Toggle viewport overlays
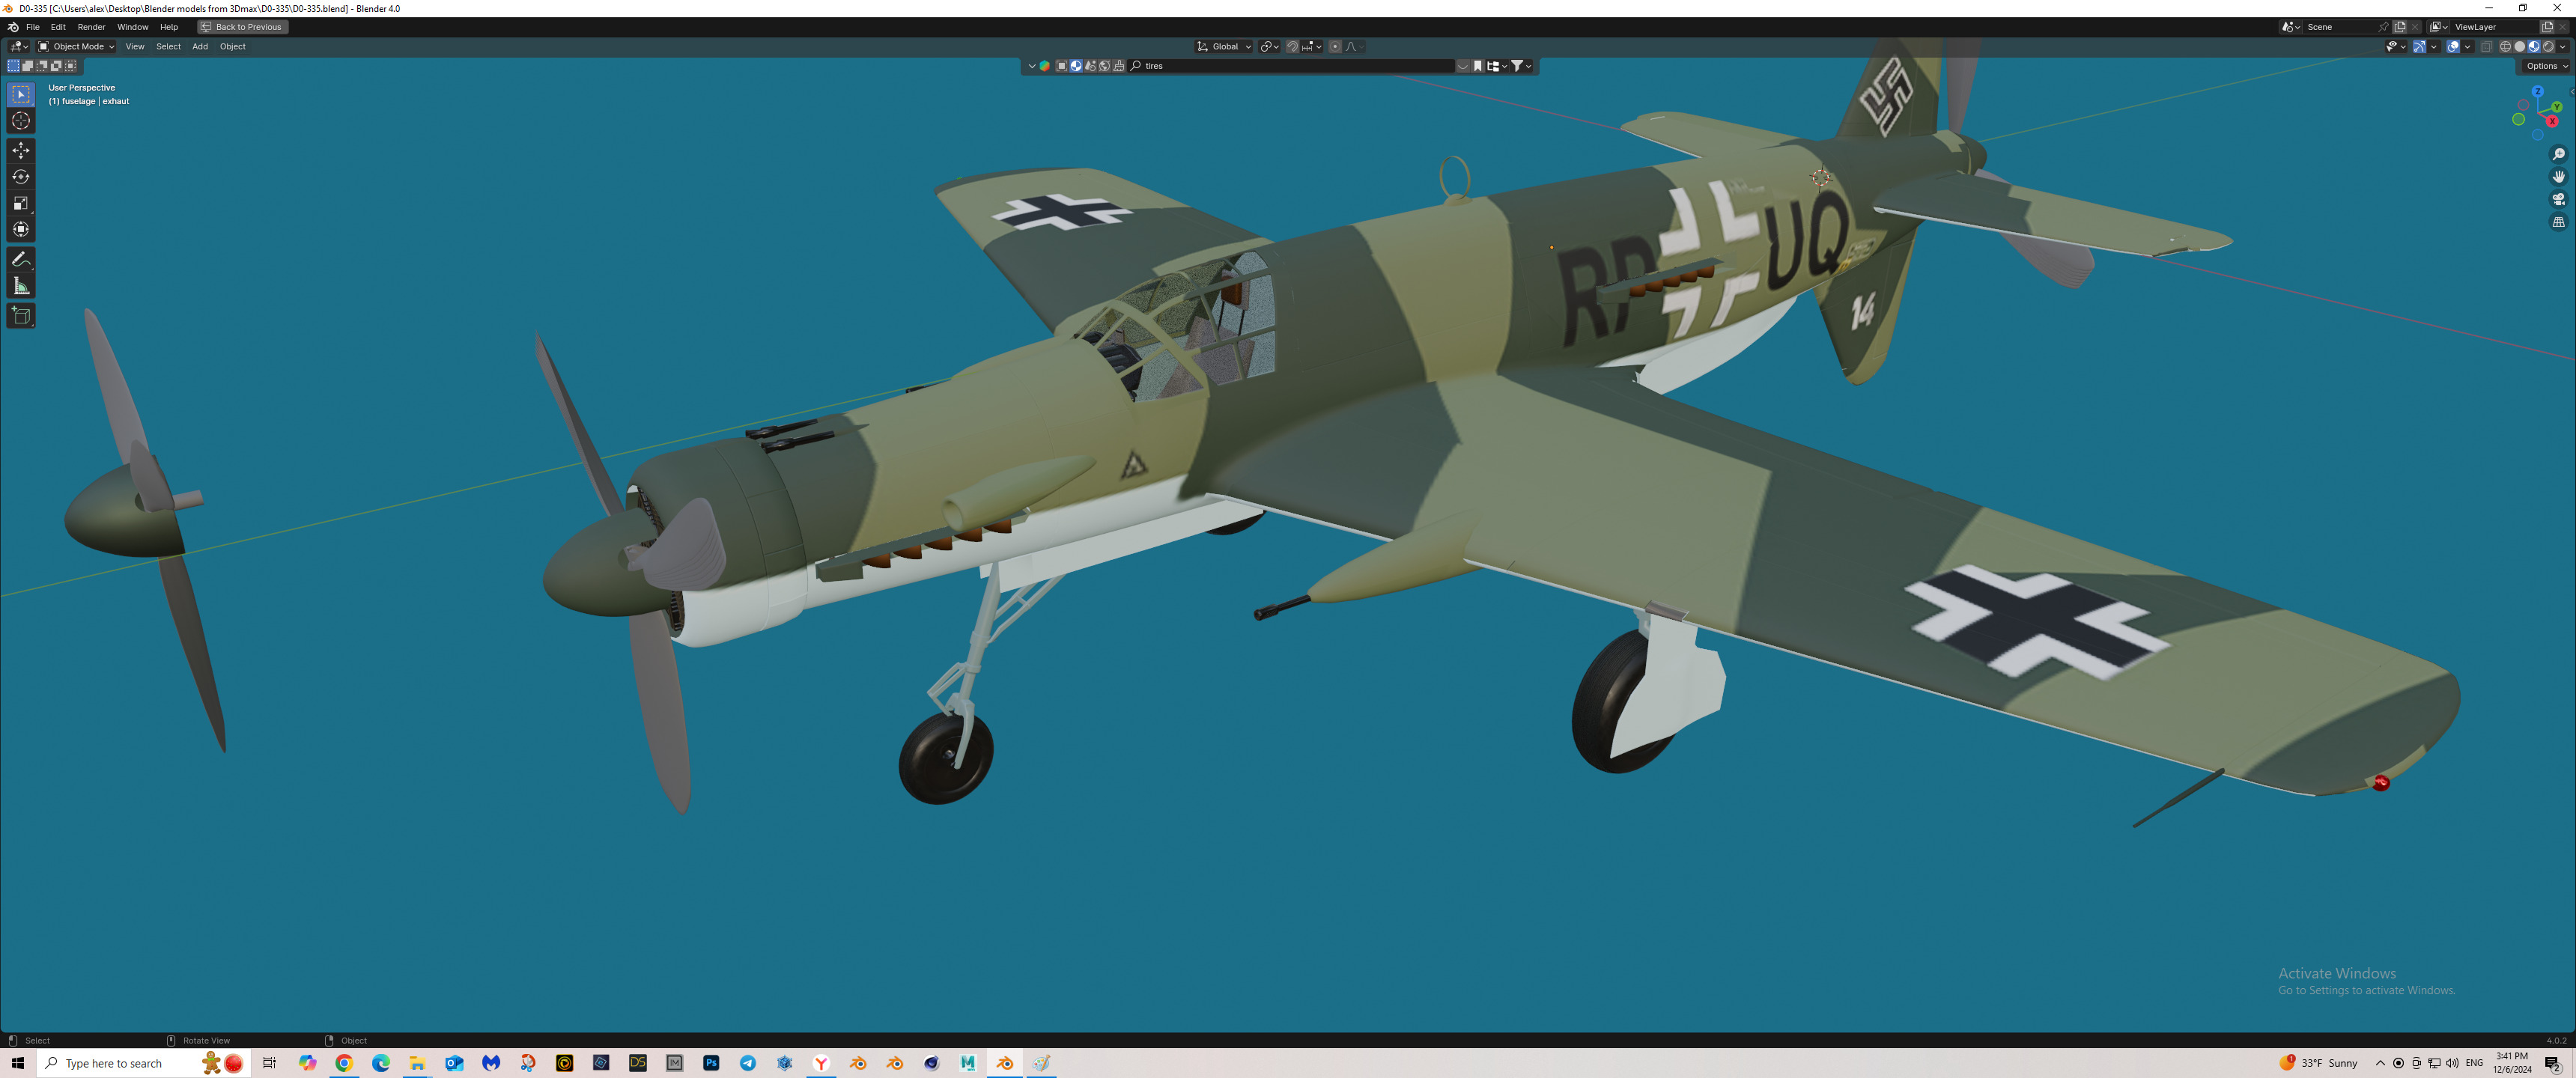The image size is (2576, 1078). click(x=2453, y=47)
